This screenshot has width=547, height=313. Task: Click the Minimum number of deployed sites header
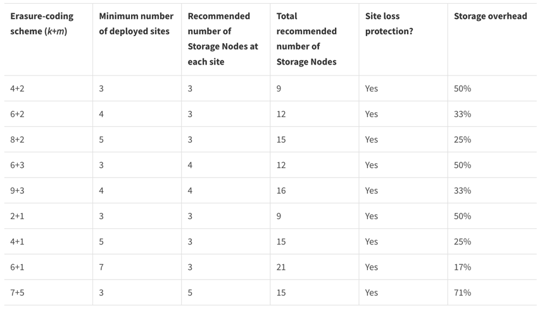click(136, 23)
